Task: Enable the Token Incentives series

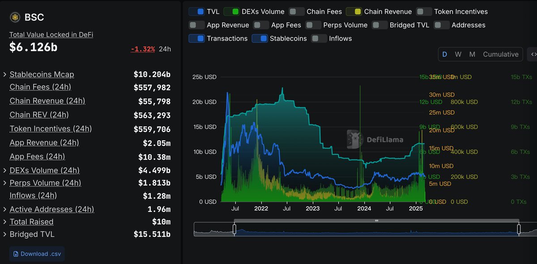Action: pos(424,12)
